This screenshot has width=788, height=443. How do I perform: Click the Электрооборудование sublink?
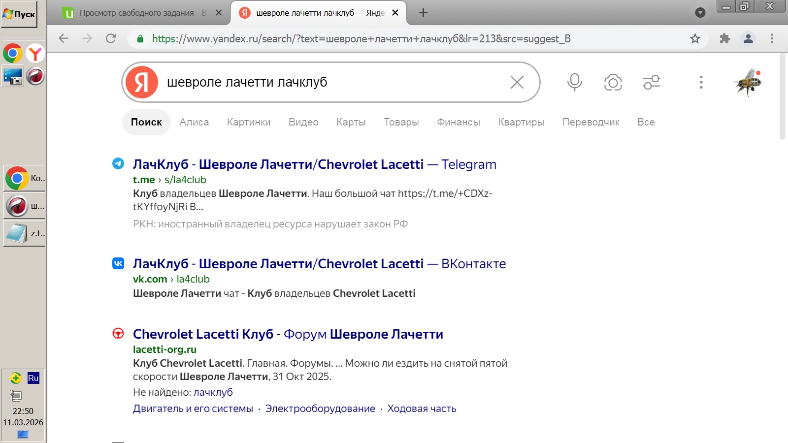(x=320, y=409)
